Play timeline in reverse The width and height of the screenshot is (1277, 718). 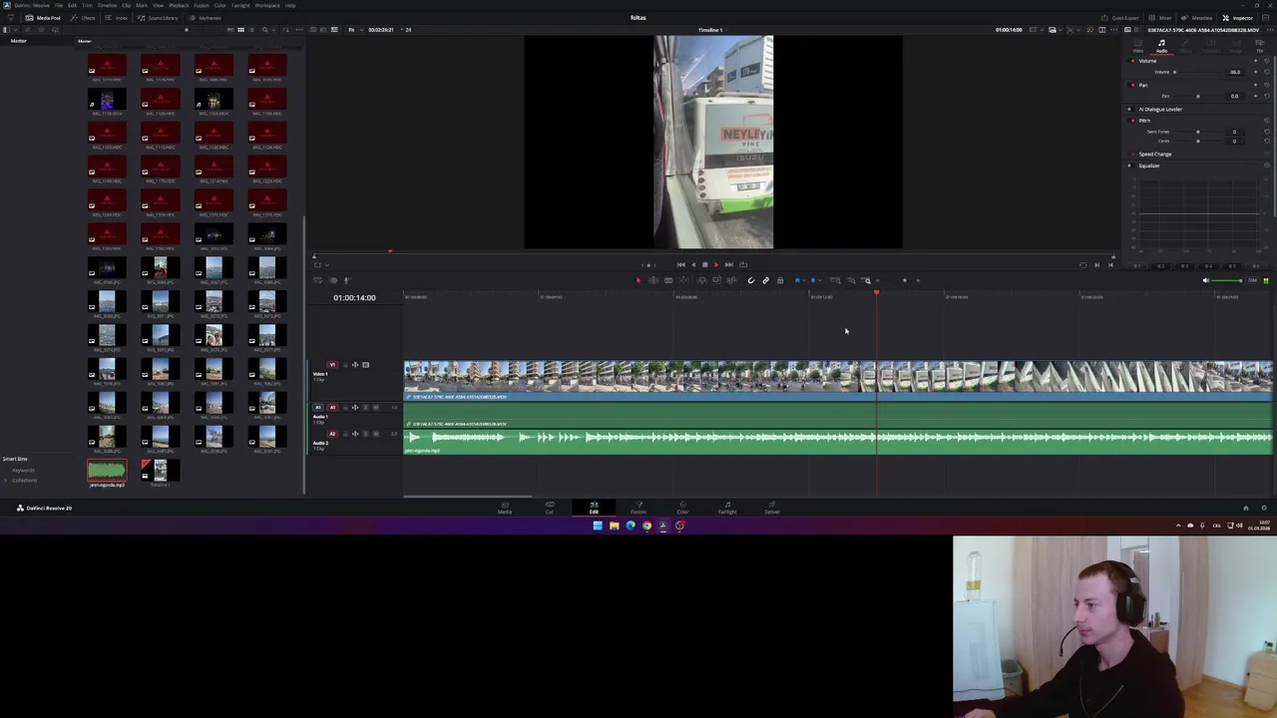coord(693,264)
